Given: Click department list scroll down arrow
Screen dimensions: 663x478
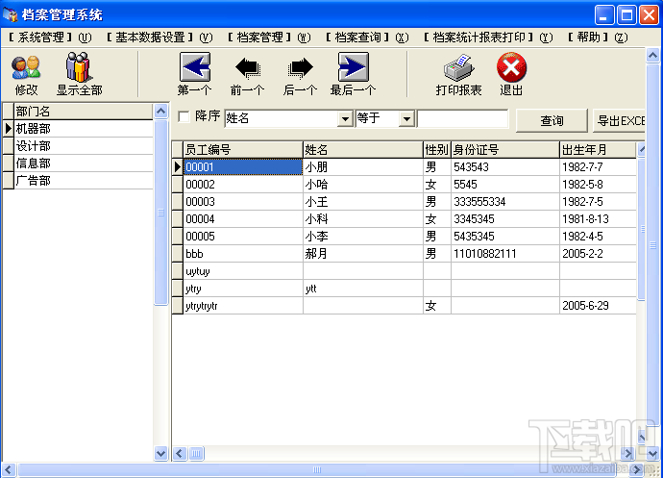Looking at the screenshot, I should [161, 453].
